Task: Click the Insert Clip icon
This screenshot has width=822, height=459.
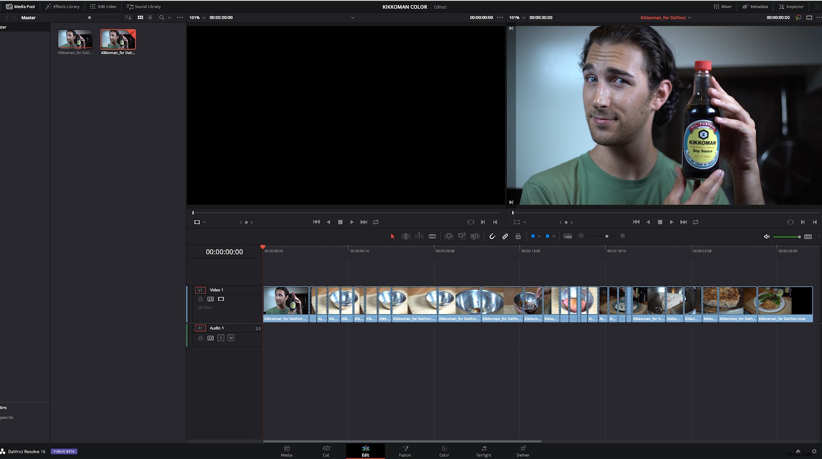Action: [x=449, y=236]
